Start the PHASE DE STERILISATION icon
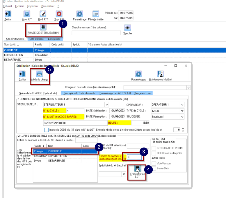 [43, 27]
